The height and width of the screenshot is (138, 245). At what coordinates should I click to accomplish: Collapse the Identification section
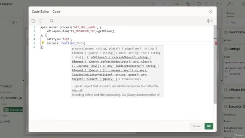coord(225,32)
